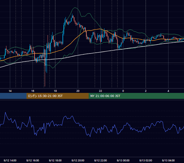
Task: Click the hour label 2 on time axis
Action: (146, 91)
